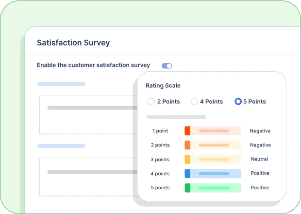Click the Satisfaction Survey heading
This screenshot has width=301, height=214.
[x=73, y=43]
